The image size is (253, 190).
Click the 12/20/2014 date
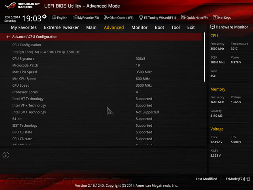[x=12, y=17]
